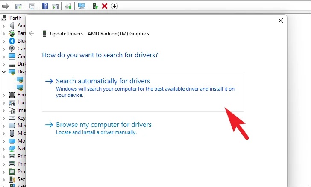Screen dimensions: 311x187
Task: Expand the Mice category chevron
Action: click(3, 133)
